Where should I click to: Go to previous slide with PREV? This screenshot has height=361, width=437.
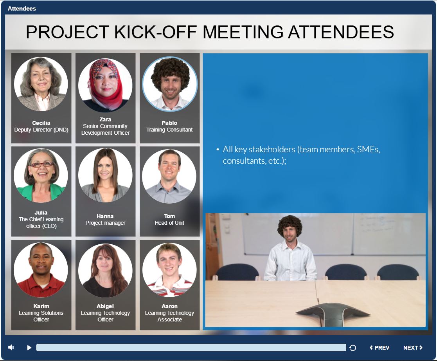point(379,348)
